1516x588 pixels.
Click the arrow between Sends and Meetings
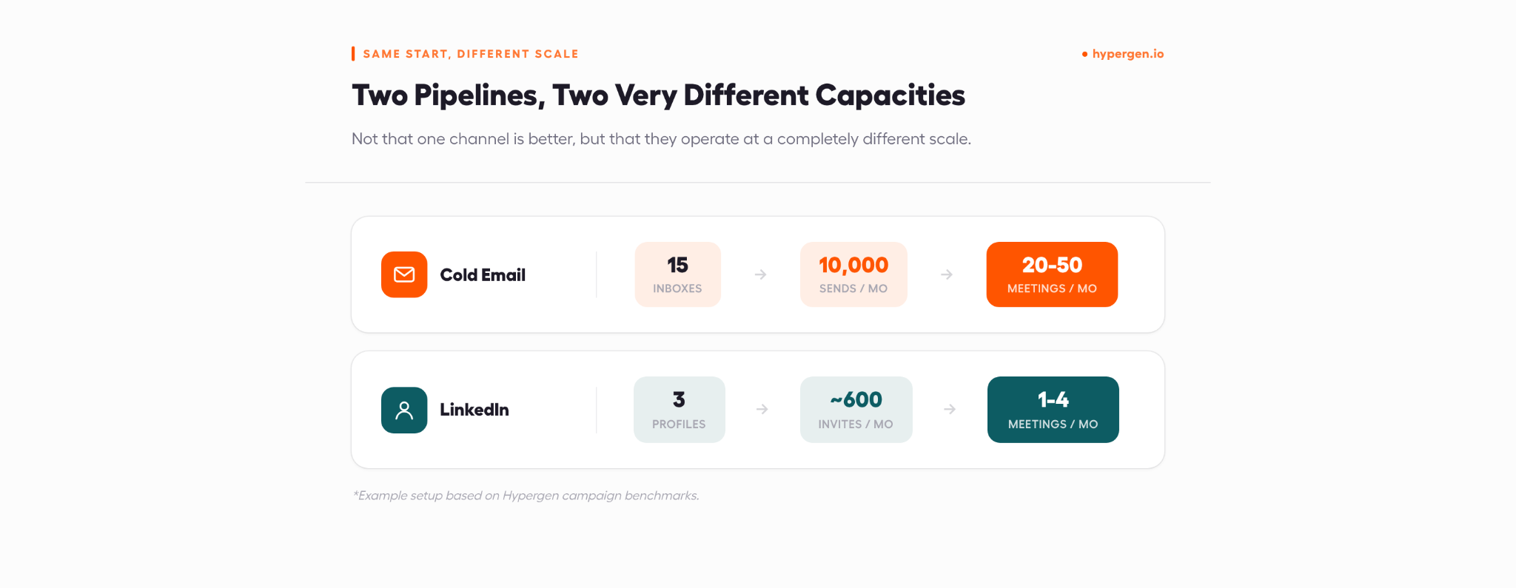947,274
